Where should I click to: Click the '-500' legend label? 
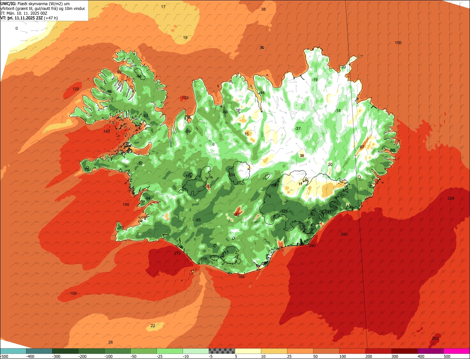coord(4,356)
